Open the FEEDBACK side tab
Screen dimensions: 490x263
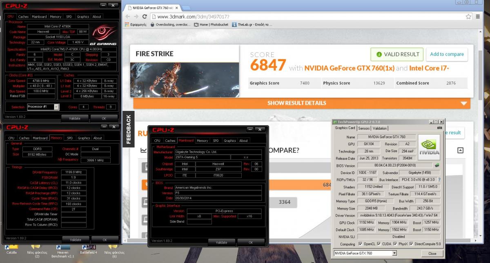point(128,129)
